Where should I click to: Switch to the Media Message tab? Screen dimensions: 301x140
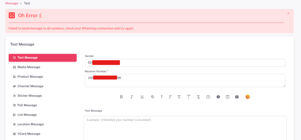click(x=29, y=67)
